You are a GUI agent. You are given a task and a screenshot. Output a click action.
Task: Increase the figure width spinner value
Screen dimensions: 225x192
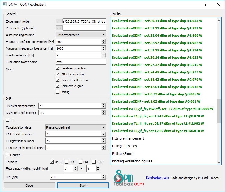pyautogui.click(x=76, y=167)
